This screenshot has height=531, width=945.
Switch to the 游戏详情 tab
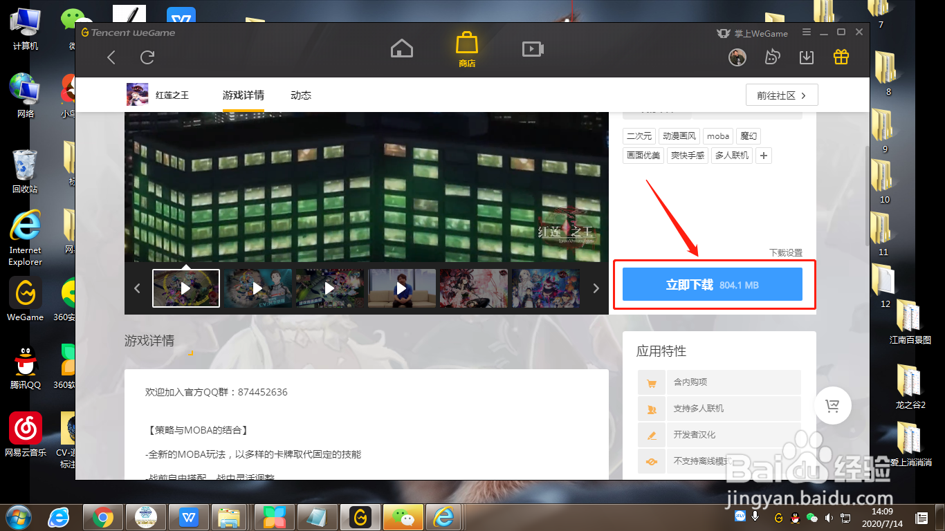[x=244, y=95]
